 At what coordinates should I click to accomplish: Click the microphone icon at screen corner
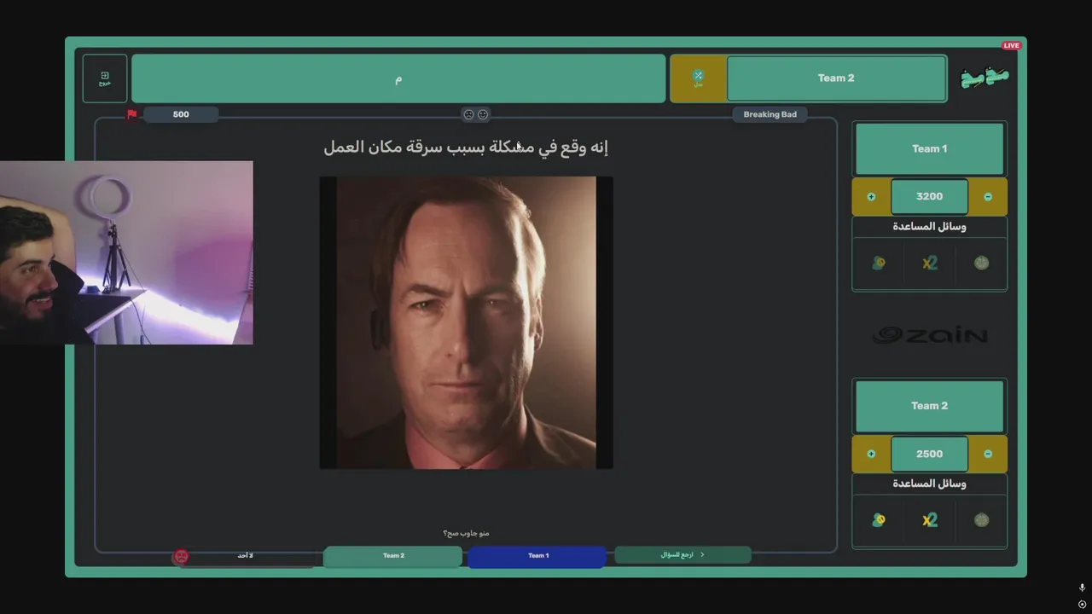pos(1082,588)
